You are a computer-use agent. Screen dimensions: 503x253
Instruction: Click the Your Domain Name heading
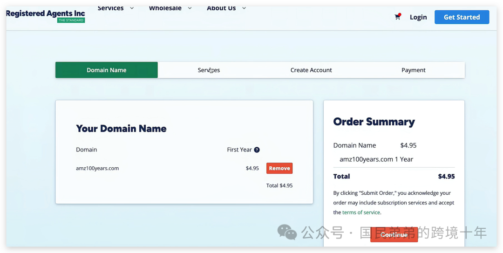pos(121,129)
